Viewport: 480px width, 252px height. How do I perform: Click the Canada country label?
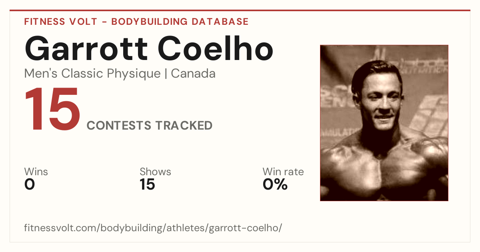pyautogui.click(x=193, y=74)
